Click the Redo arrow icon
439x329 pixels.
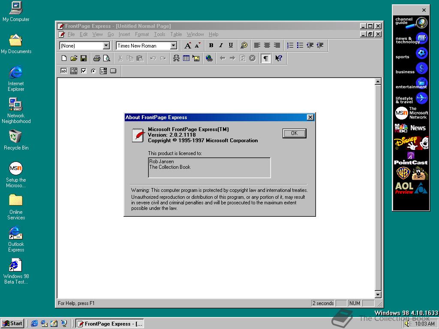point(163,58)
